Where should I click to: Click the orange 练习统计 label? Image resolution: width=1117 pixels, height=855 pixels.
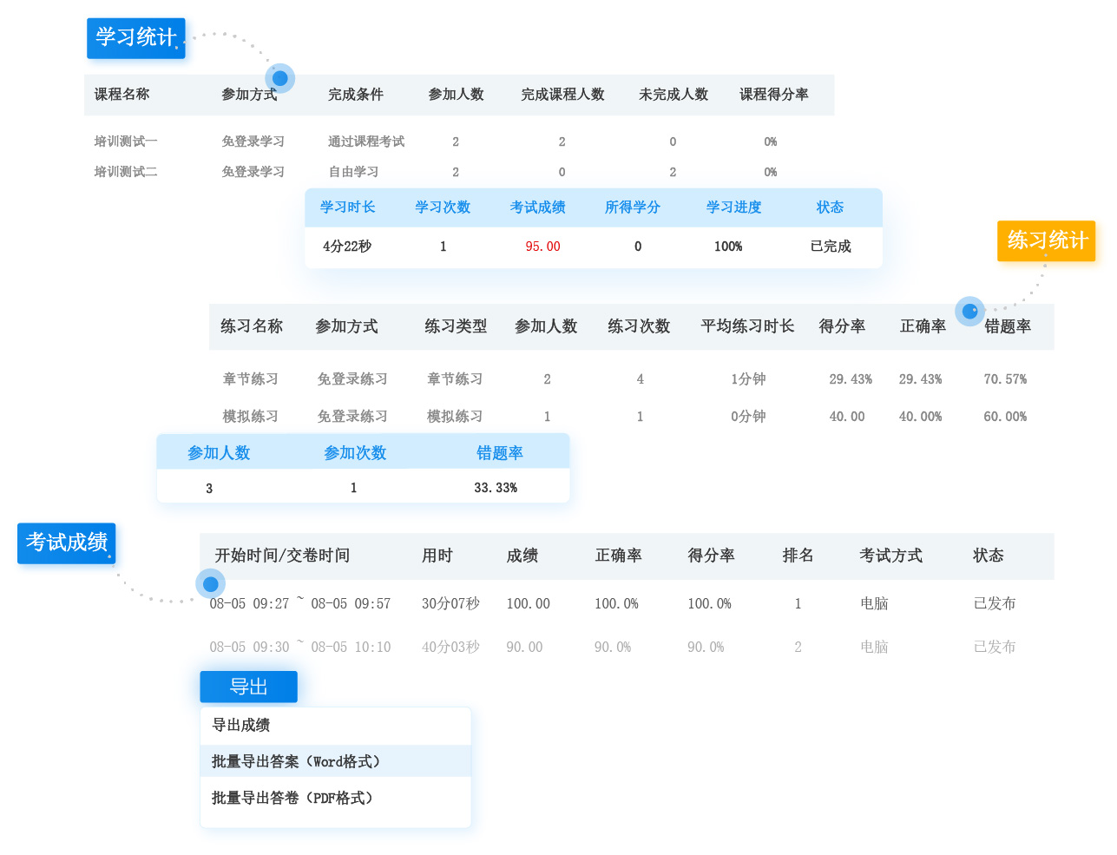[x=1047, y=240]
